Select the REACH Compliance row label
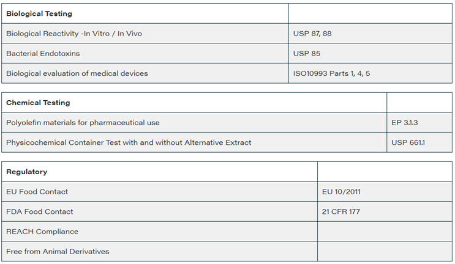The image size is (455, 264). [x=42, y=232]
